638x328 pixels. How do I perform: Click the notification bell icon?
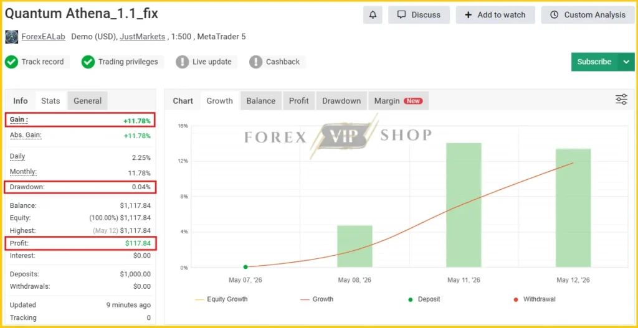pos(373,15)
